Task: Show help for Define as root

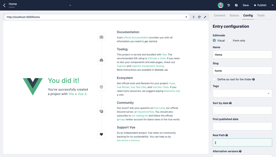Action: click(253, 79)
